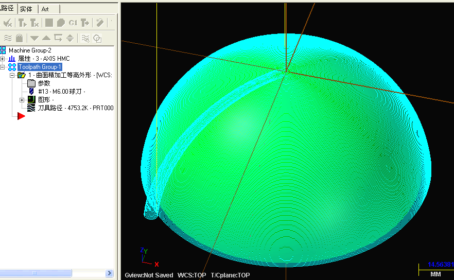
Task: Click the regenerate dirty operations Tx icon
Action: [34, 23]
